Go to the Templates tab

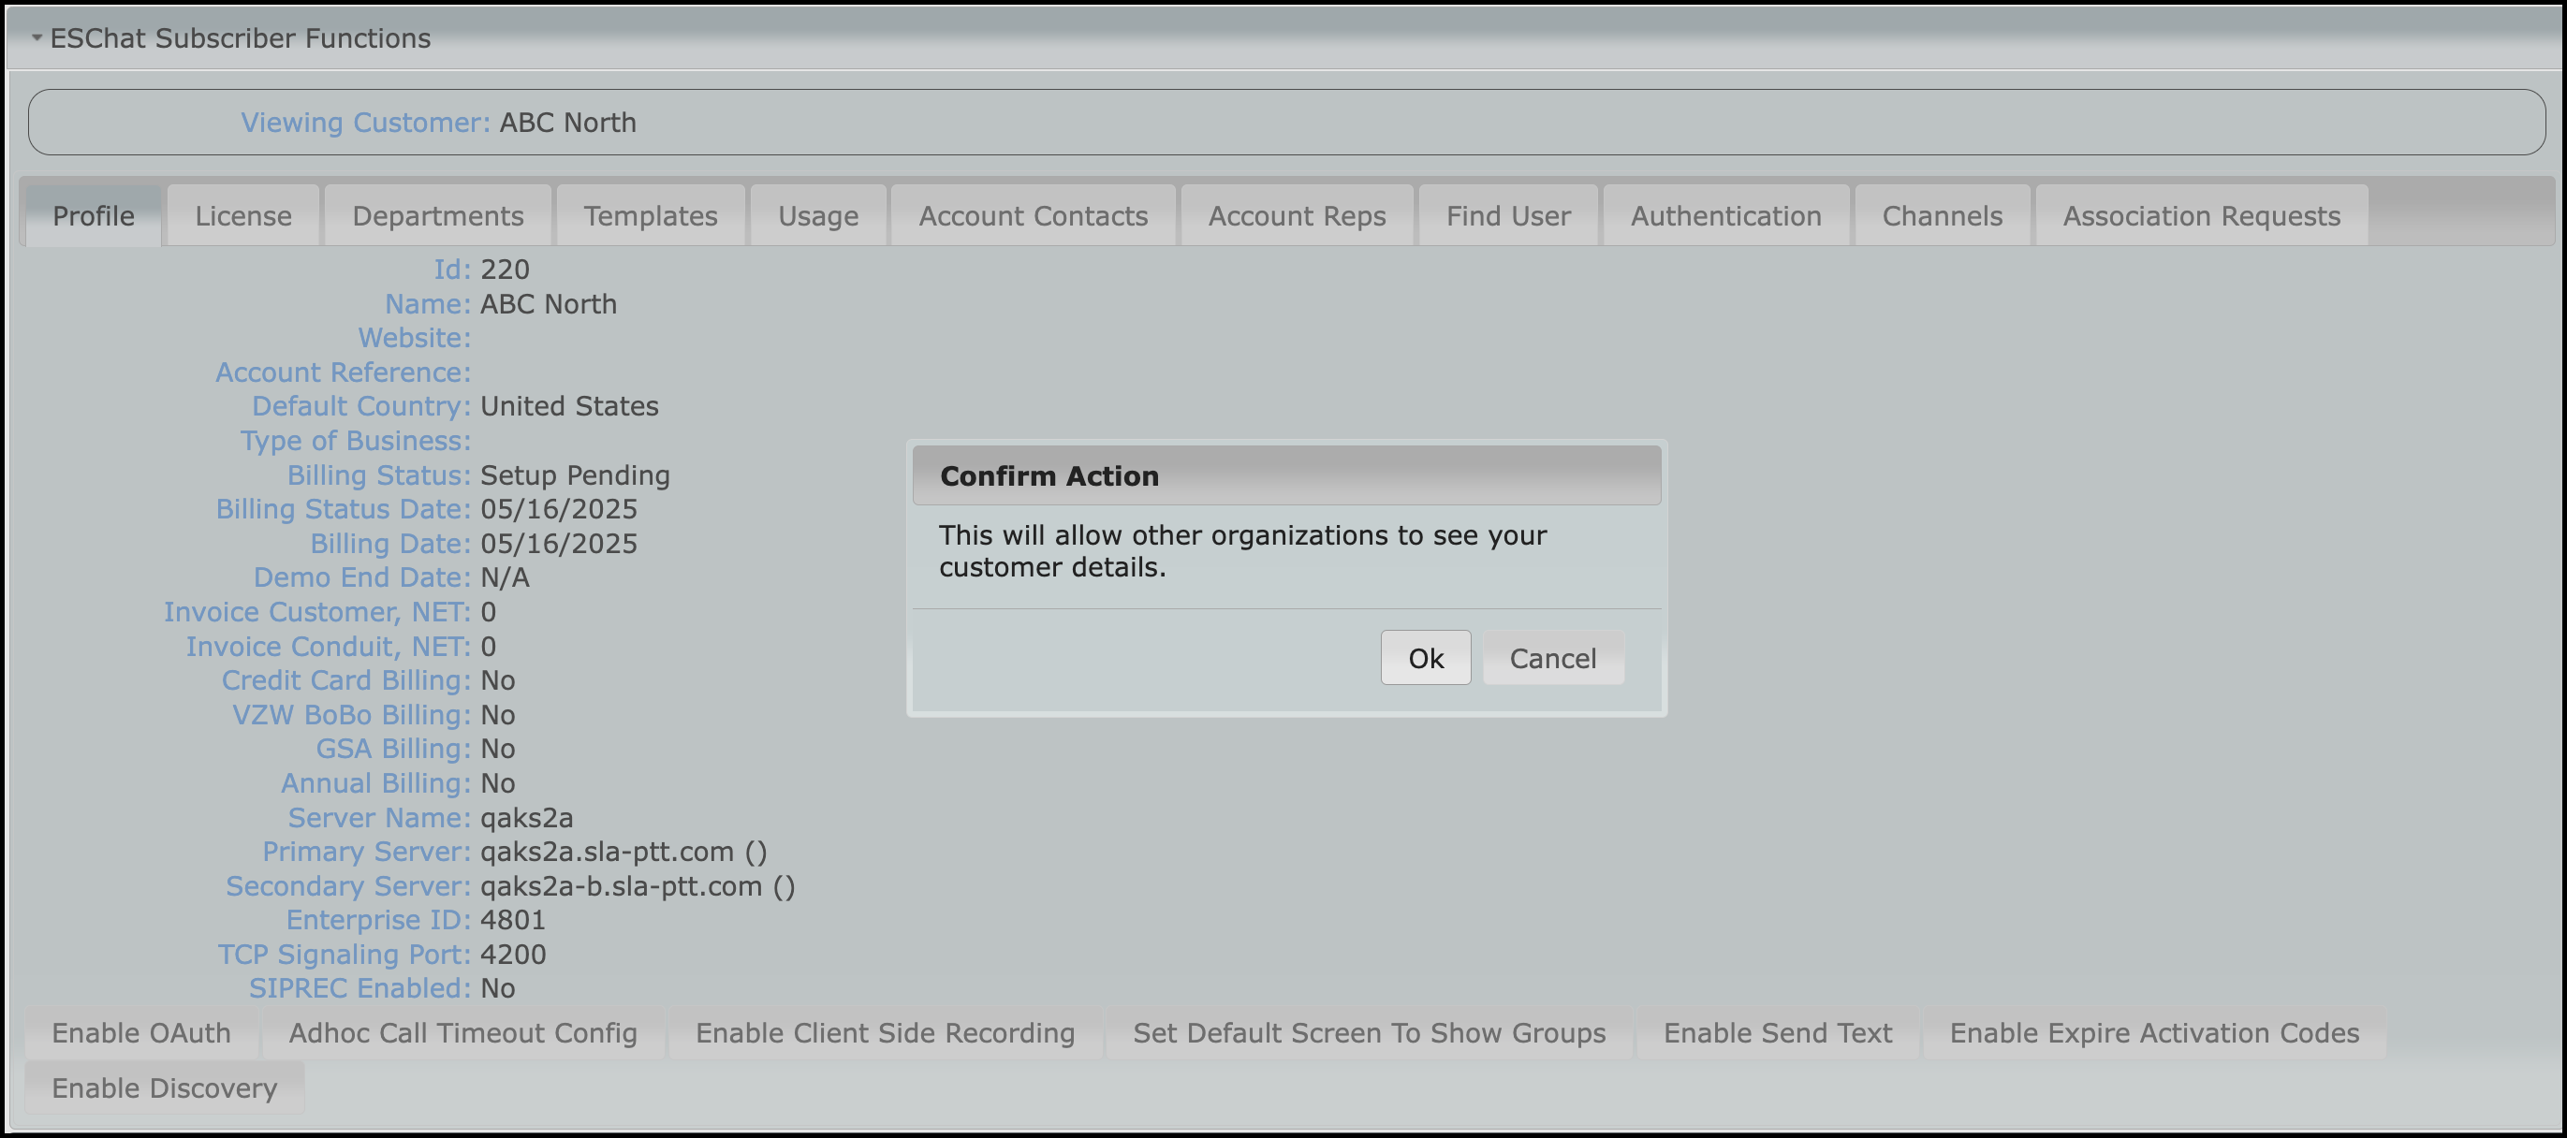pos(651,215)
